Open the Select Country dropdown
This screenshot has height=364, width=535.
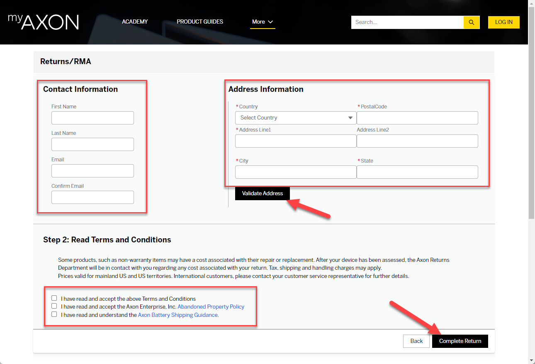295,117
